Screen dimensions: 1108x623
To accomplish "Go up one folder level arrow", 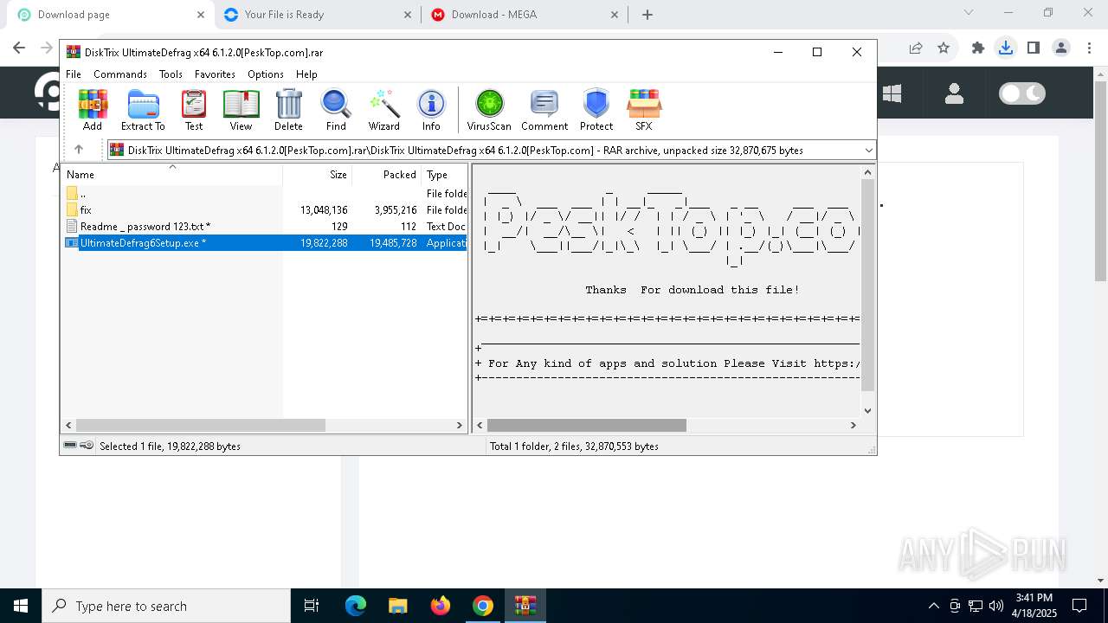I will pos(79,150).
